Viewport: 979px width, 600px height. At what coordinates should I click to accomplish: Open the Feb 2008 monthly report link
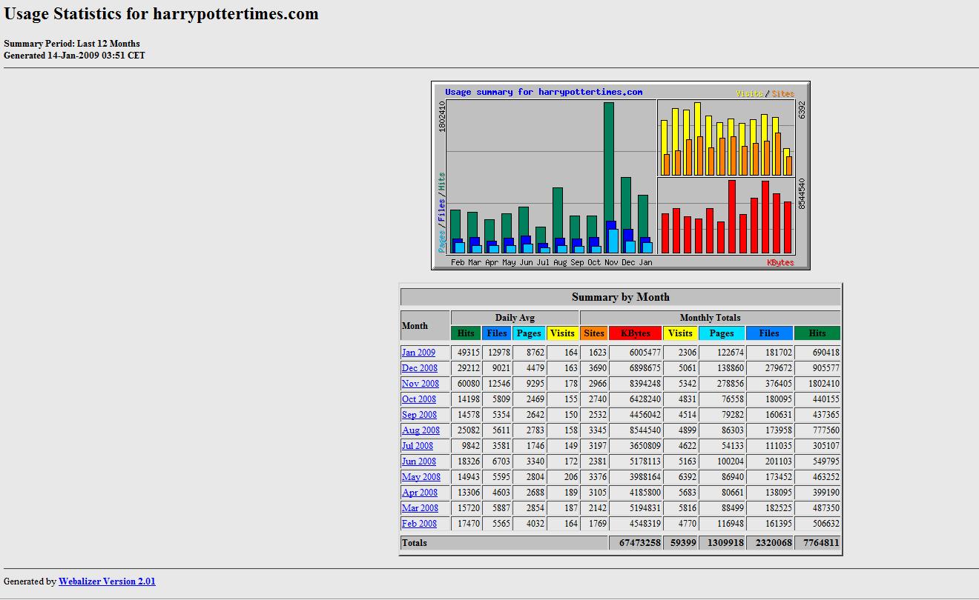pos(419,524)
